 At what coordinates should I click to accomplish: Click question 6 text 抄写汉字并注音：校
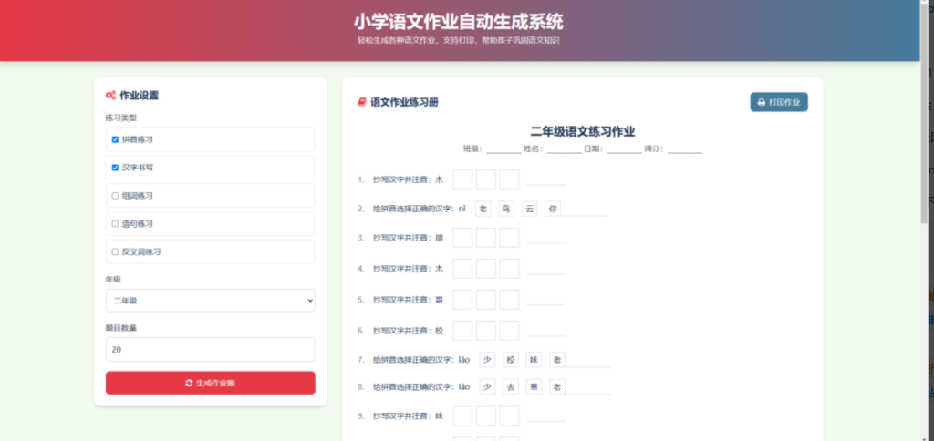point(408,331)
